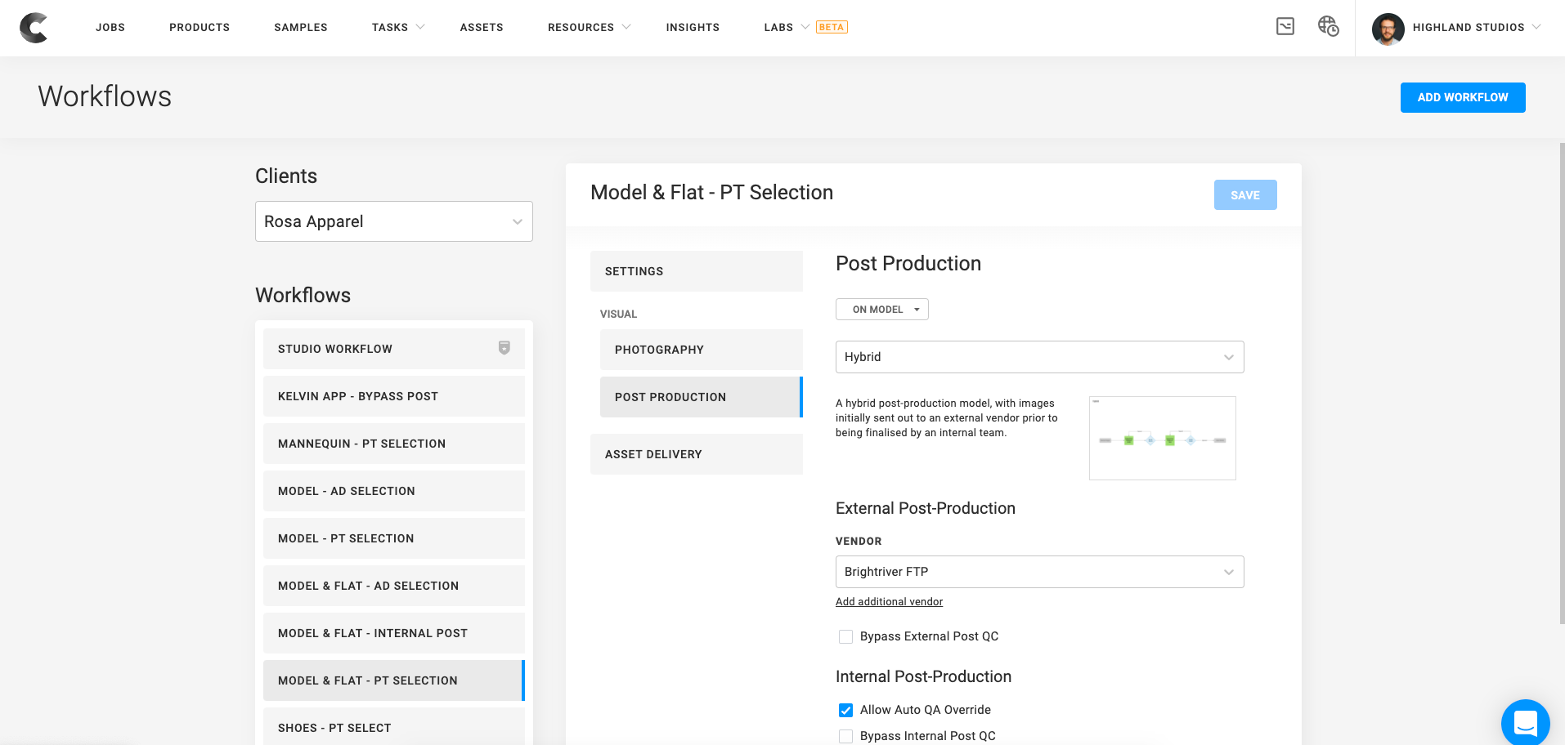Click the Resources label in navigation
The image size is (1565, 745).
[581, 27]
